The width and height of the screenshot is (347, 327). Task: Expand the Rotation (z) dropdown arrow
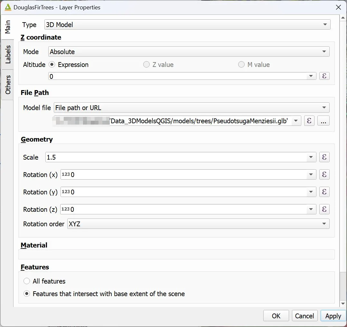[x=311, y=209]
